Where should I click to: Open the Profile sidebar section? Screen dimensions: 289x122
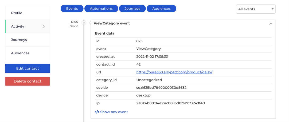(x=17, y=13)
